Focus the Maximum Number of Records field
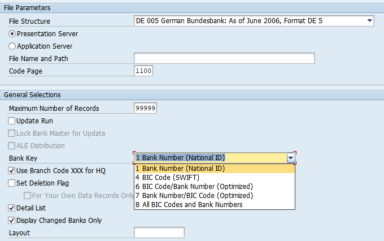384x241 pixels. (146, 108)
